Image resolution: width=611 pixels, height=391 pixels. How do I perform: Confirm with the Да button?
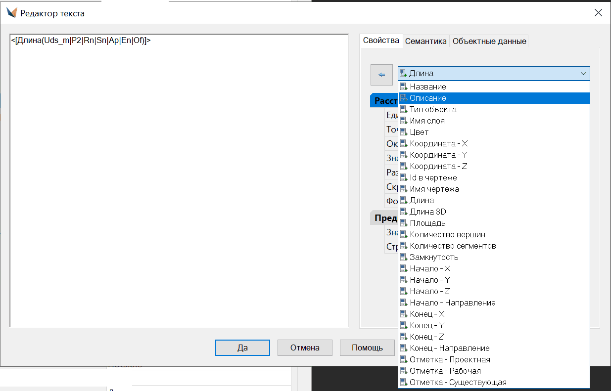pos(242,348)
